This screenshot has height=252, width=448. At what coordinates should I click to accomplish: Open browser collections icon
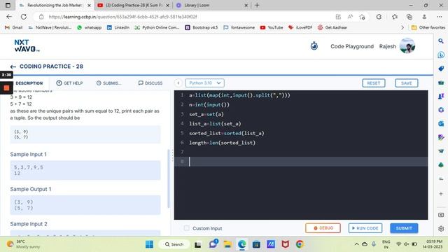click(x=409, y=17)
